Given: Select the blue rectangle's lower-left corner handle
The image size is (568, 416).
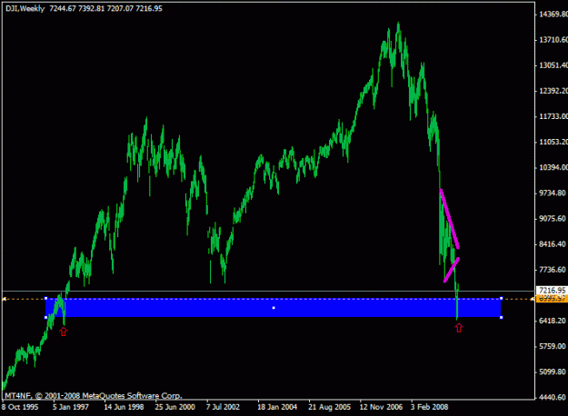Looking at the screenshot, I should 46,318.
